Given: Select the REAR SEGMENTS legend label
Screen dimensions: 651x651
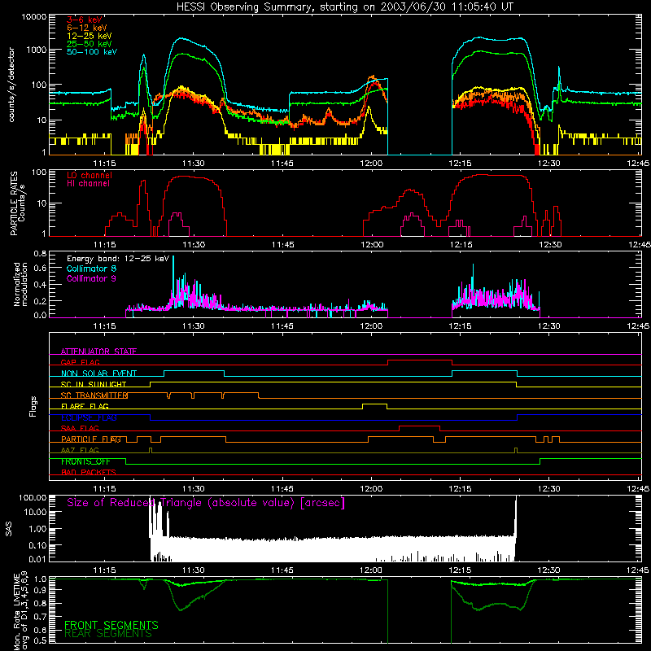Looking at the screenshot, I should pos(108,634).
